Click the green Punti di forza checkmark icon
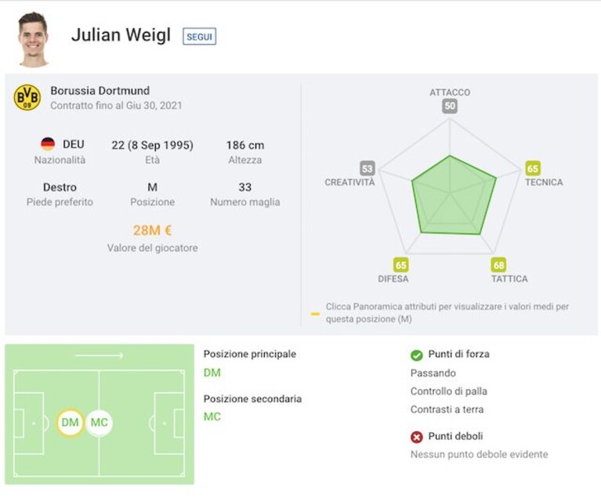The image size is (601, 497). 417,355
